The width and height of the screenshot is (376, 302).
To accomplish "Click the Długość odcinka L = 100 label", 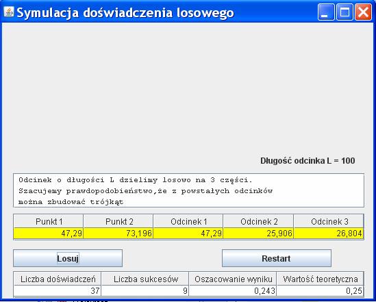I will coord(308,160).
